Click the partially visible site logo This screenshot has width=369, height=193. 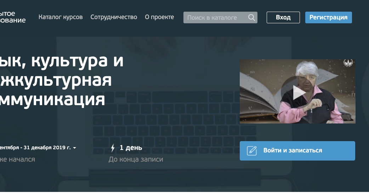pyautogui.click(x=13, y=17)
